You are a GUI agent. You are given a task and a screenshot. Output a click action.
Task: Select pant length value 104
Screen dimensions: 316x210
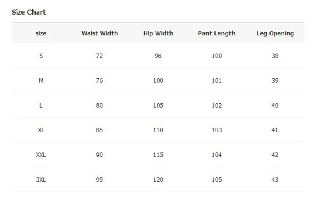pyautogui.click(x=216, y=155)
